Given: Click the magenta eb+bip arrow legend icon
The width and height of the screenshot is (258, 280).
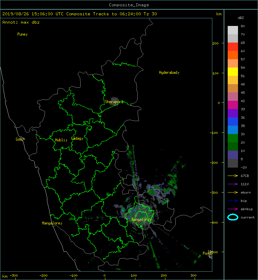Looking at the screenshot, I should pos(233,209).
